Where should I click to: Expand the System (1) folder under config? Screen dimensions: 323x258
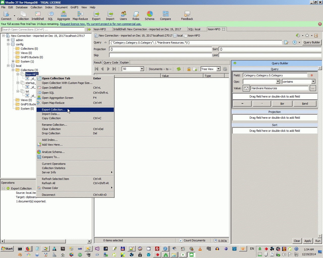13,61
